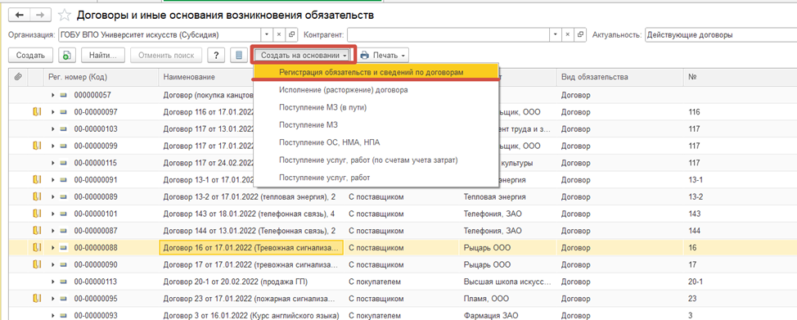
Task: Click the row icon beside 000000057
Action: click(63, 95)
